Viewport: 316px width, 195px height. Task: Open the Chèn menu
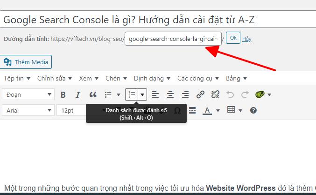coord(116,78)
